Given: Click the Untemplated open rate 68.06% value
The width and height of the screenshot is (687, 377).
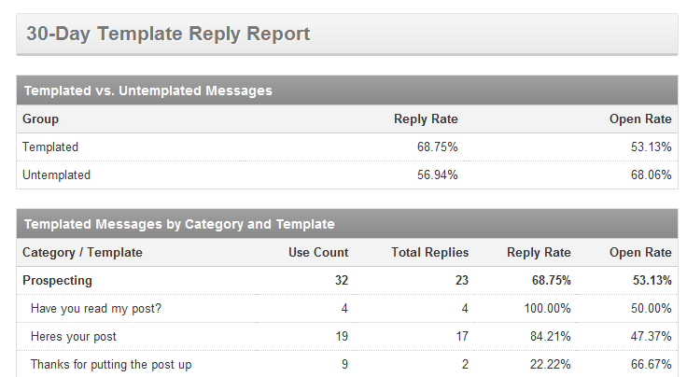Looking at the screenshot, I should (x=652, y=175).
